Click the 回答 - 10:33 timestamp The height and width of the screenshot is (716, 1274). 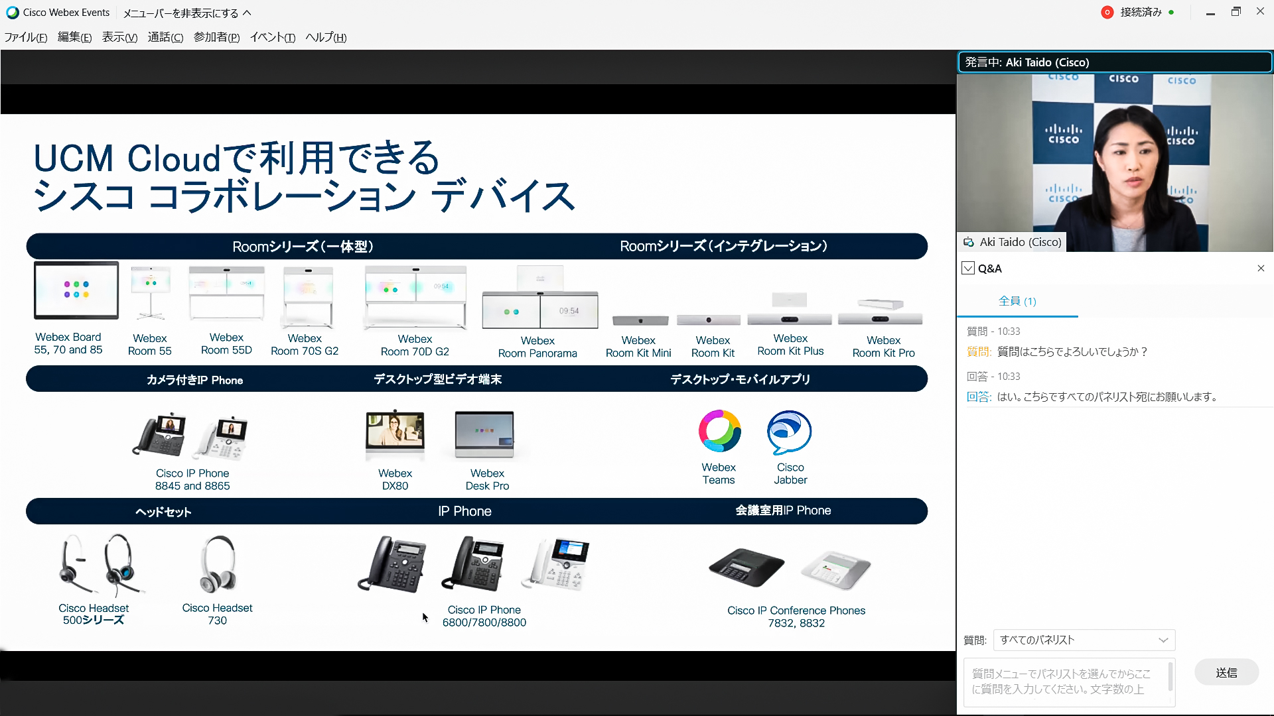pos(993,377)
